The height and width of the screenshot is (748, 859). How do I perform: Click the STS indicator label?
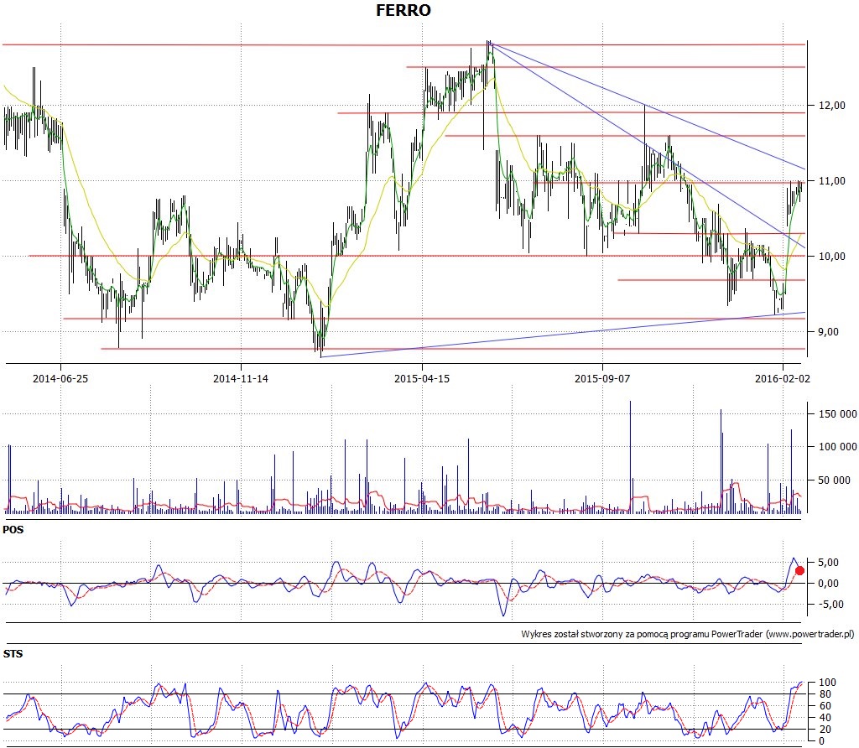click(x=13, y=654)
